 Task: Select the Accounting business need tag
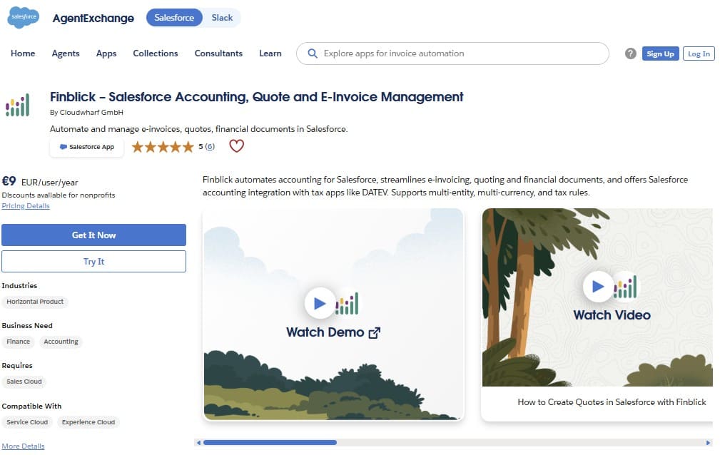(61, 342)
